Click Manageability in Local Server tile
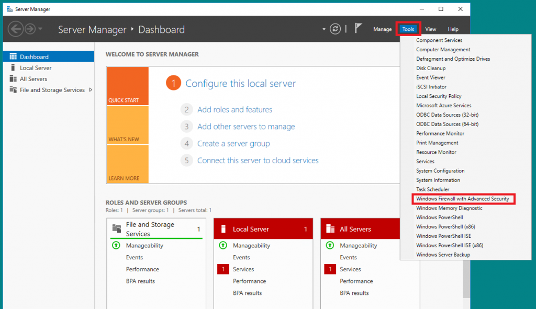 (x=251, y=246)
